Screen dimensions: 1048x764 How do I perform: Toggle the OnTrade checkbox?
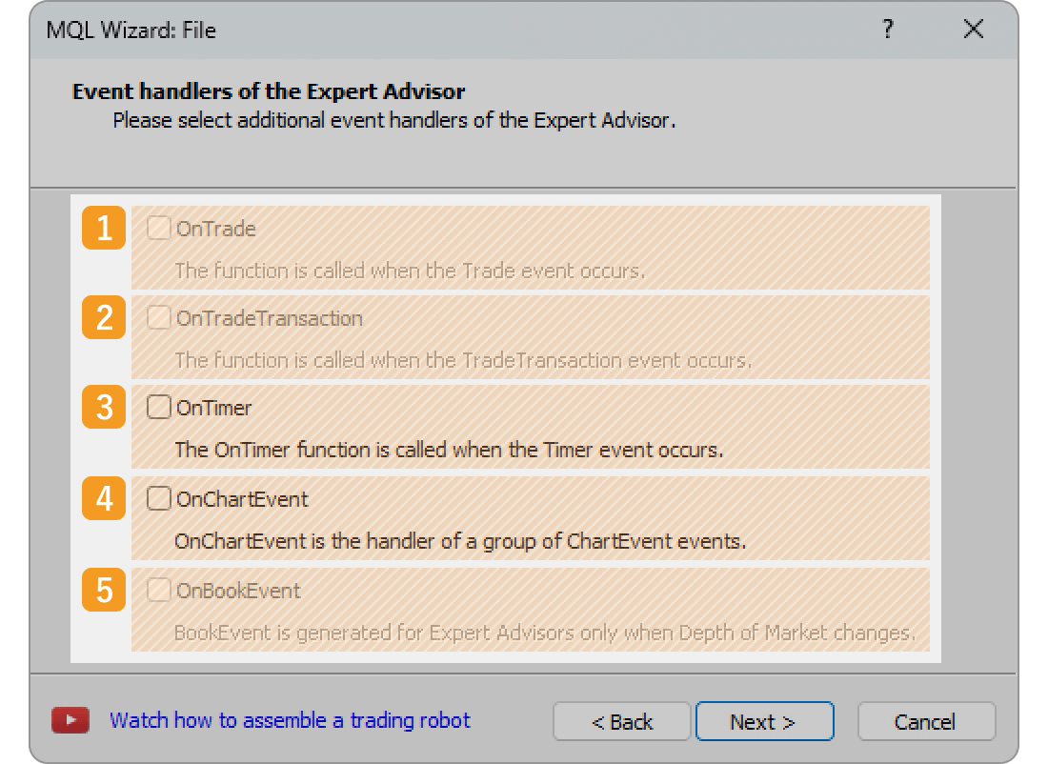coord(158,229)
